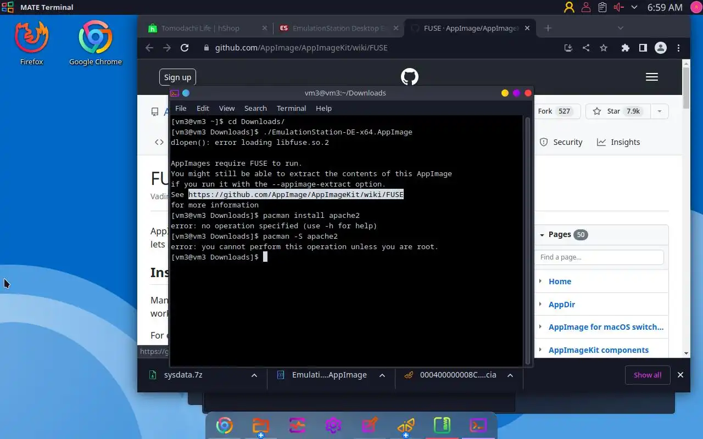Open the Home wiki page link
Viewport: 703px width, 439px height.
[560, 281]
